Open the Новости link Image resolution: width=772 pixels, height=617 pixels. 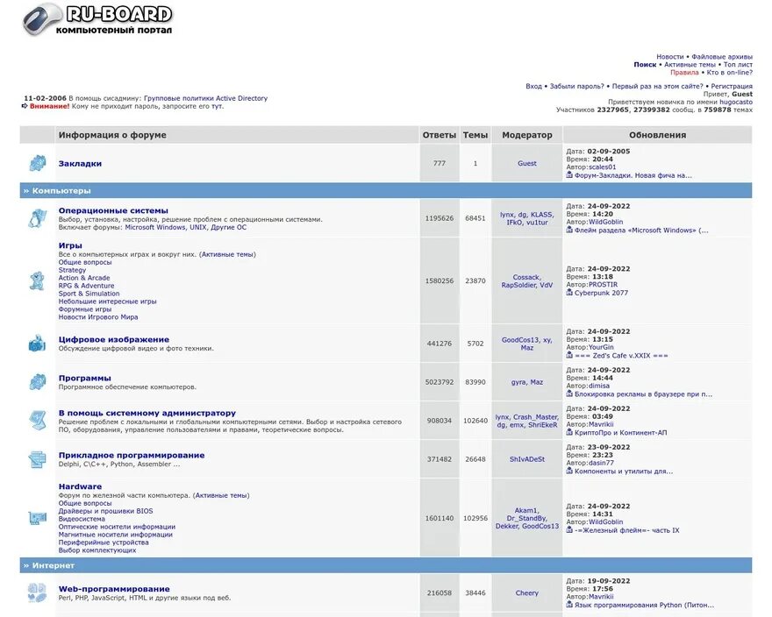point(669,57)
